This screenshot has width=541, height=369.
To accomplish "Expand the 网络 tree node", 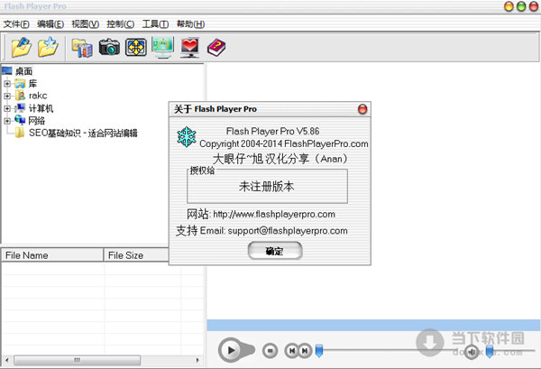I will (7, 121).
